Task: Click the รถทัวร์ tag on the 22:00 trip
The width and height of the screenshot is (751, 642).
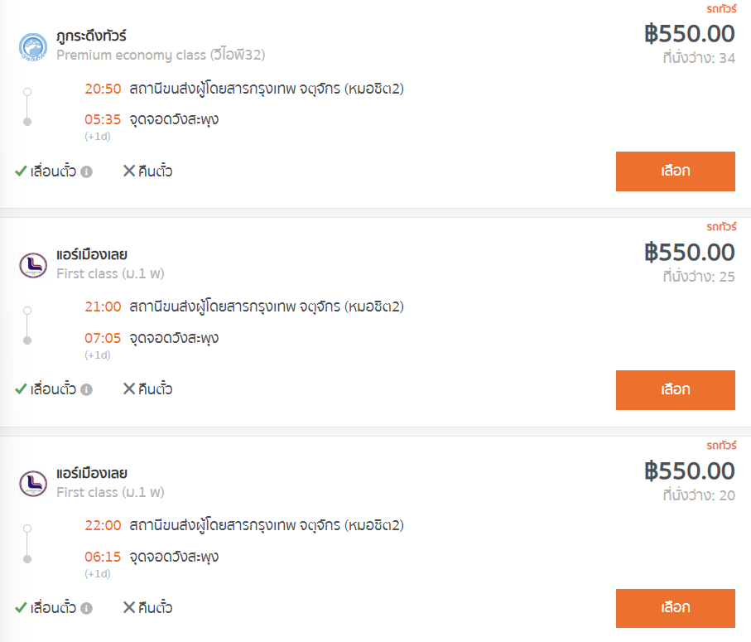Action: tap(721, 446)
